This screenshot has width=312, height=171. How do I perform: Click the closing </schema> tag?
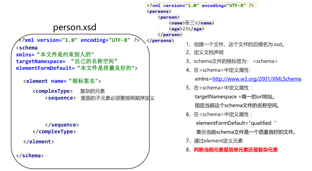point(30,156)
